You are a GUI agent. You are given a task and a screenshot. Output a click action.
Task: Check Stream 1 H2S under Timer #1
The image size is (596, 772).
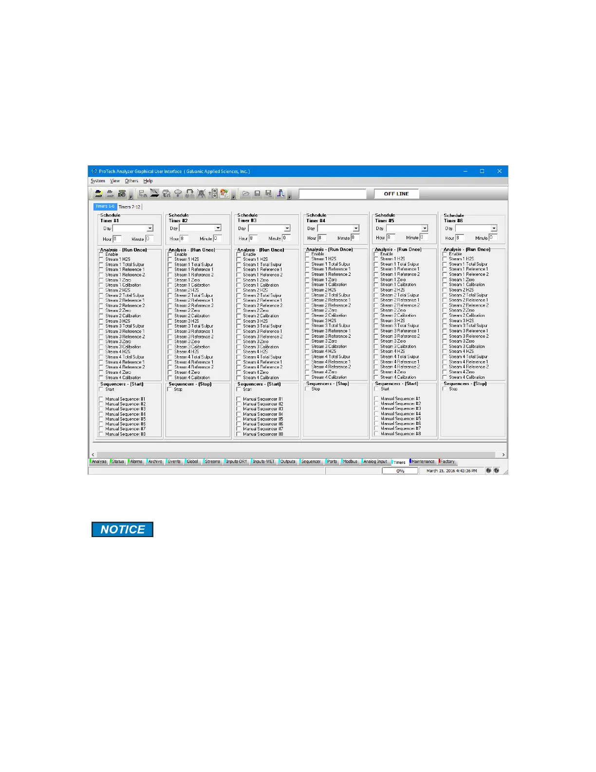[101, 259]
